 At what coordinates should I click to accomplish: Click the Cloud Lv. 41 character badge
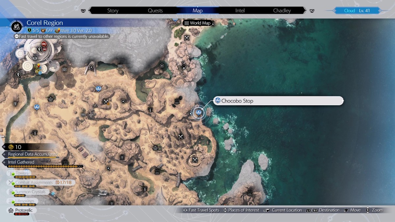point(357,11)
